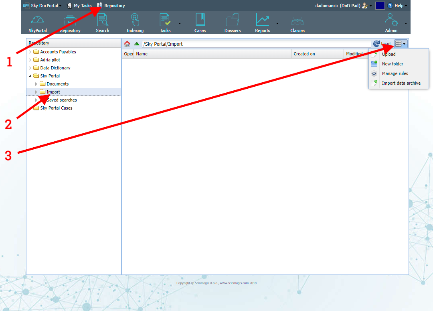Screen dimensions: 433x311
Task: Open the Admin toolbar dropdown arrow
Action: [x=406, y=24]
